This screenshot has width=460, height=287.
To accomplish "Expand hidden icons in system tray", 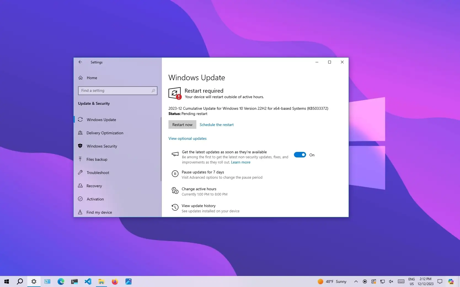I will 356,281.
